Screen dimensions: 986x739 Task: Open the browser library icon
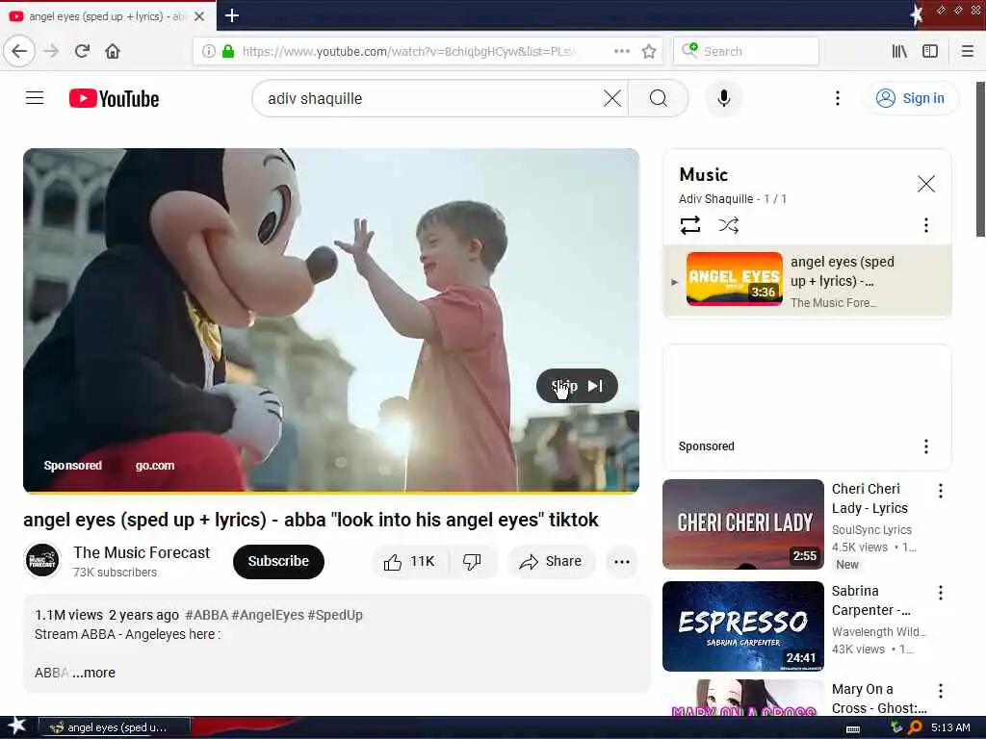pyautogui.click(x=899, y=51)
